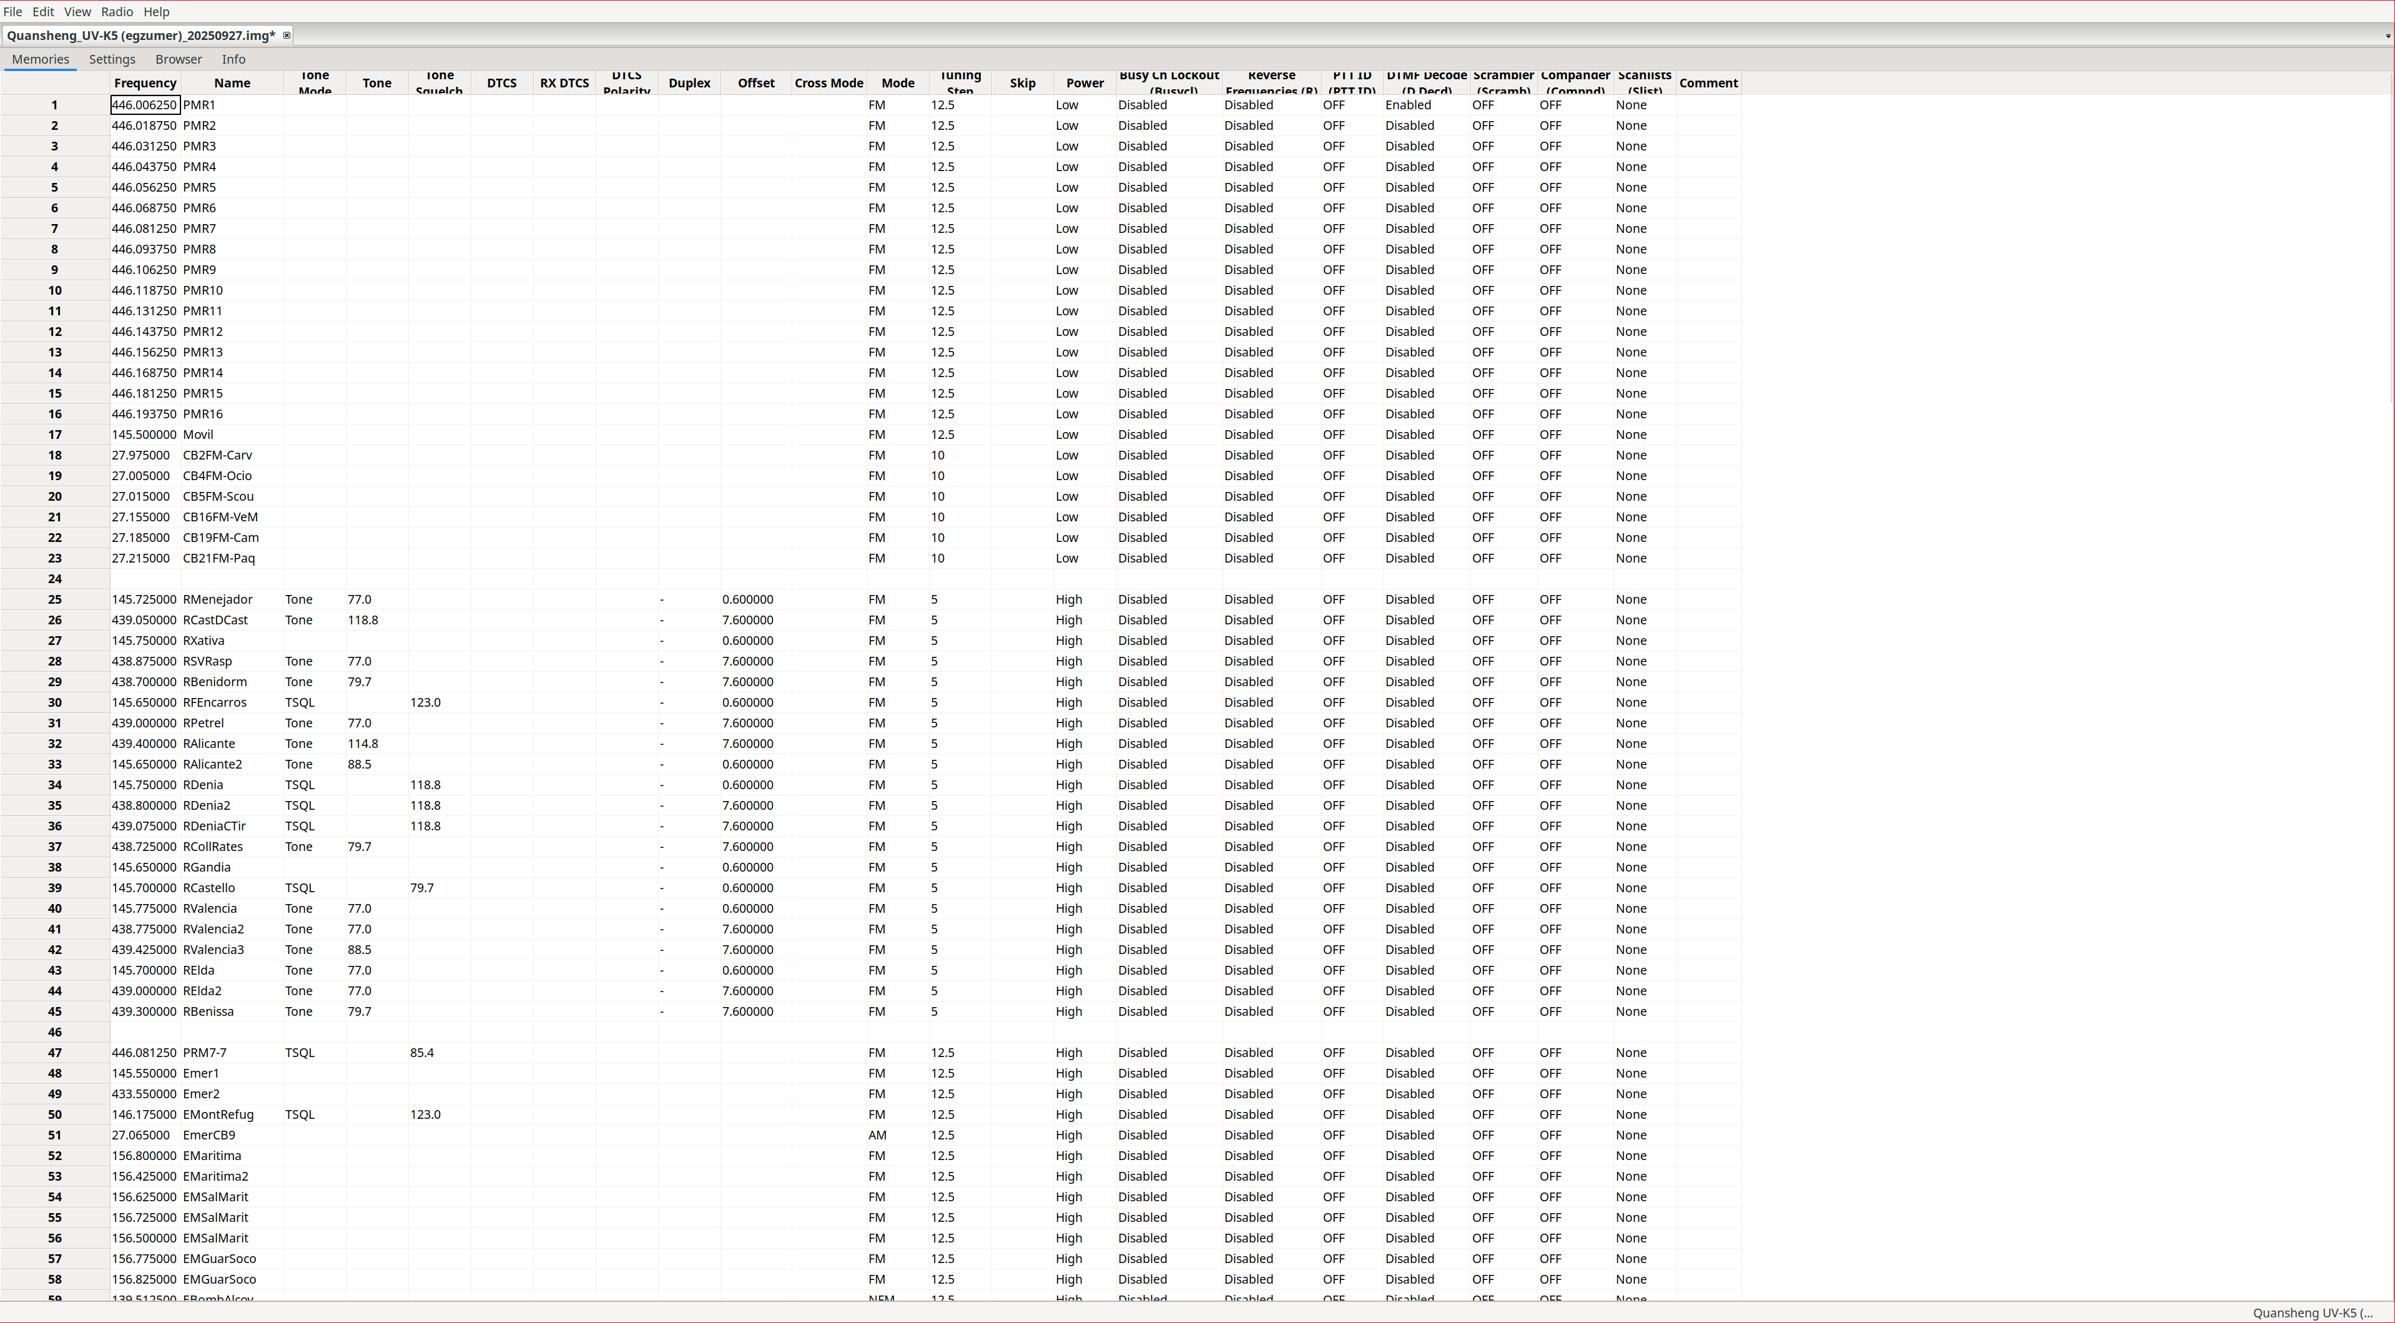Viewport: 2395px width, 1323px height.
Task: Close the Quansheng_UV-K5 image file tab
Action: (287, 36)
